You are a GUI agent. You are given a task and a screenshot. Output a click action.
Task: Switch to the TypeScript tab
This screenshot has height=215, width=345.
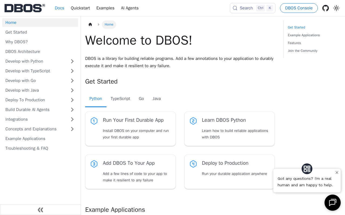point(120,99)
